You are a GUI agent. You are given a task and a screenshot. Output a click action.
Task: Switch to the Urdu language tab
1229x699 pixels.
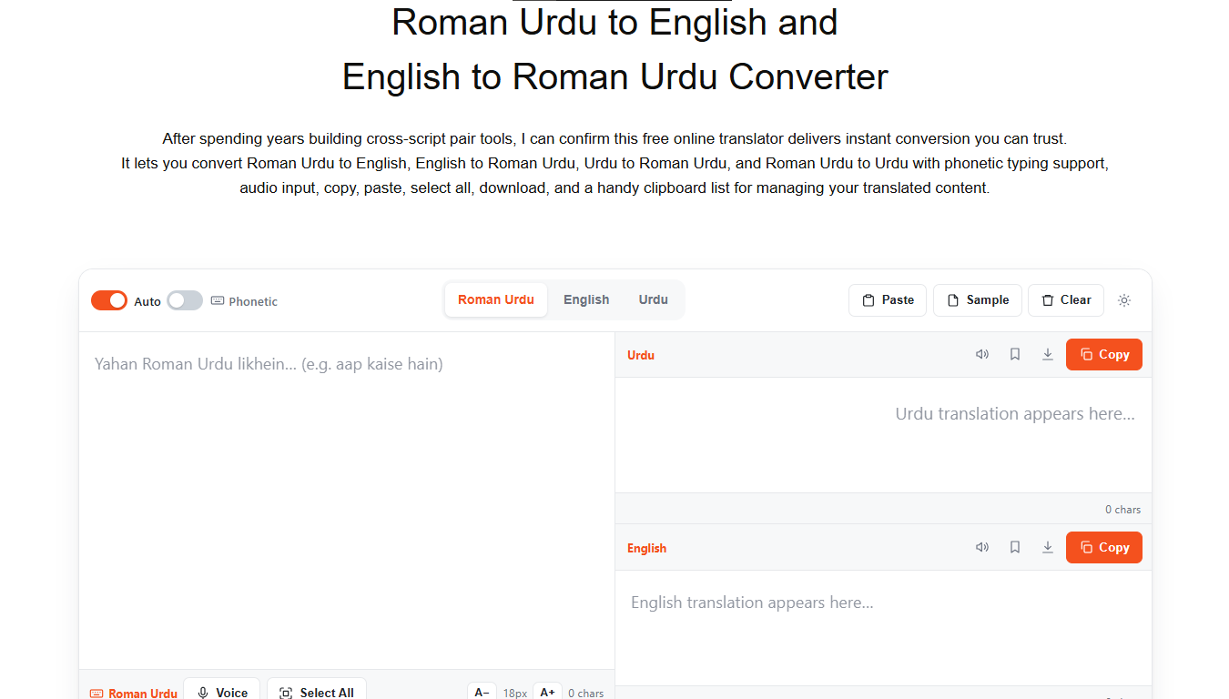click(x=654, y=299)
